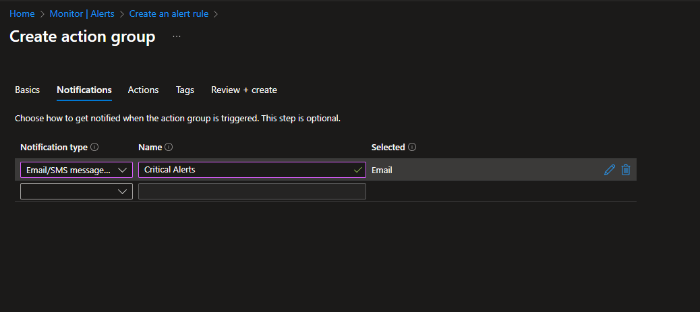Open the Tags tab

pyautogui.click(x=185, y=90)
